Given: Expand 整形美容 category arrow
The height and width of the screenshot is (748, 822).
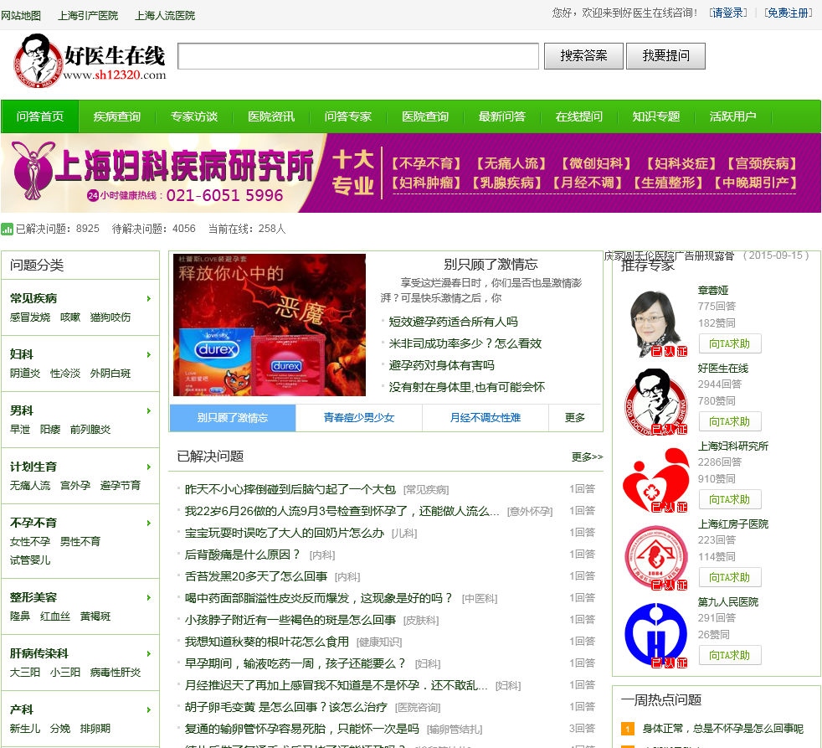Looking at the screenshot, I should (149, 597).
